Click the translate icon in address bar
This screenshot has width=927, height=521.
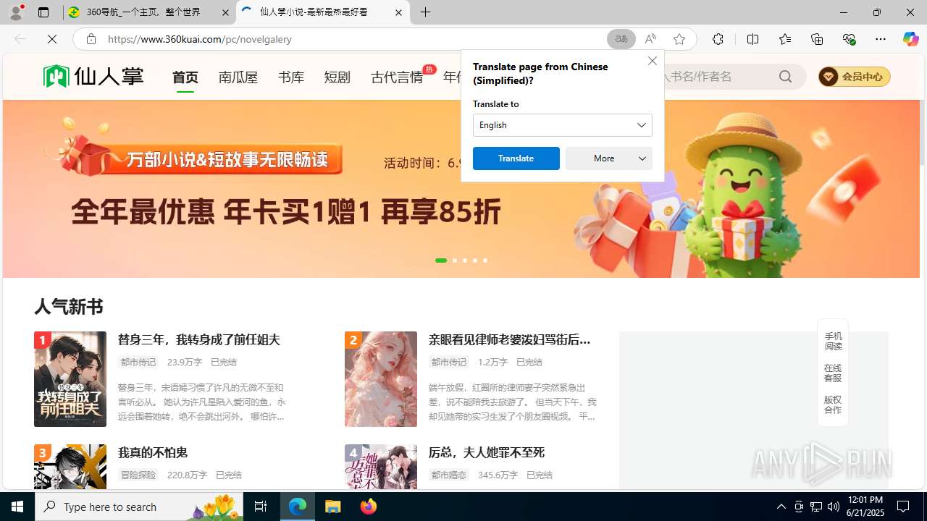621,39
